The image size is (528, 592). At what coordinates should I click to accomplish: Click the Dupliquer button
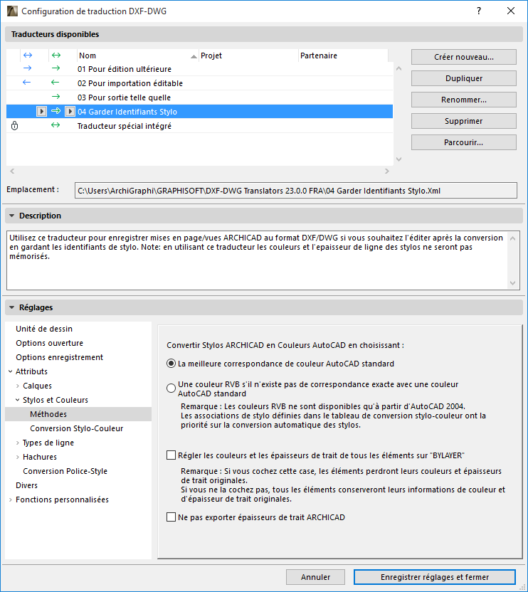[464, 78]
